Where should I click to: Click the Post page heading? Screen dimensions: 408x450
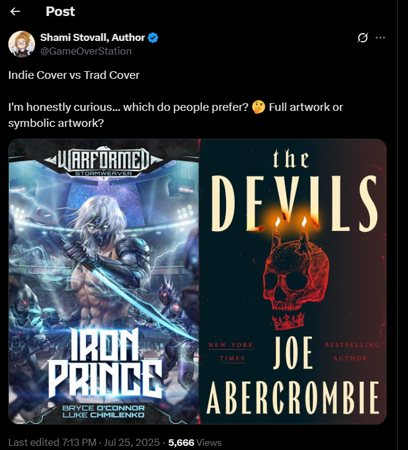click(60, 11)
